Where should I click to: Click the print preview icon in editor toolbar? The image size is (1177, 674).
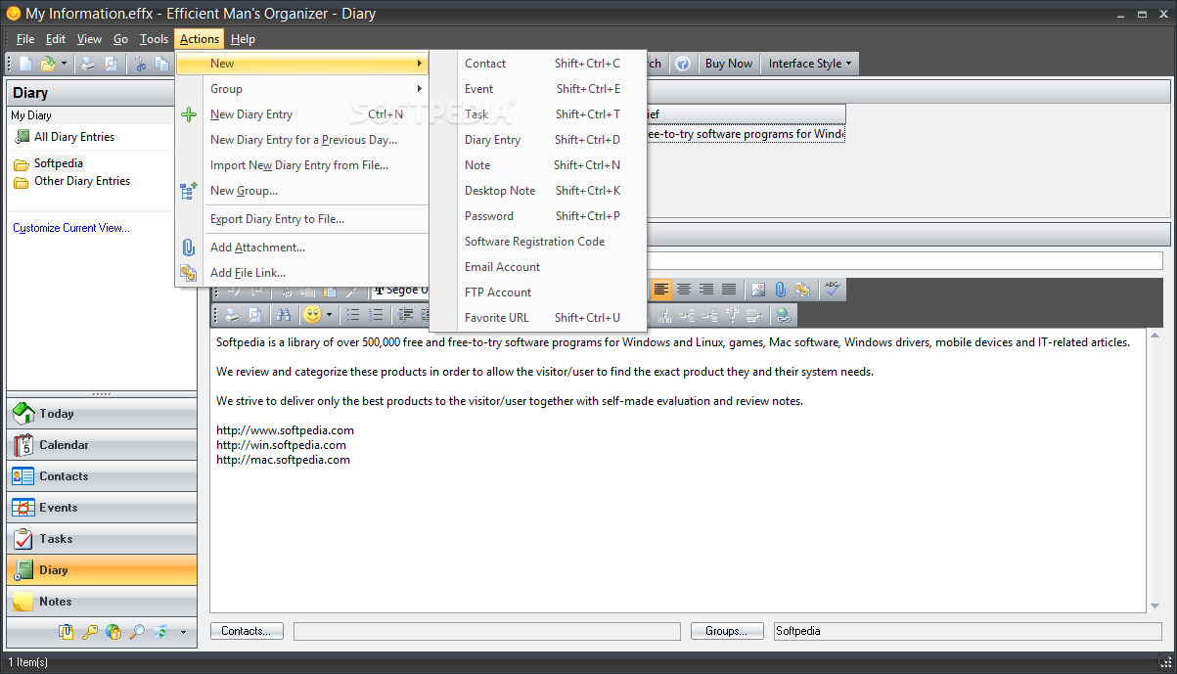[254, 315]
